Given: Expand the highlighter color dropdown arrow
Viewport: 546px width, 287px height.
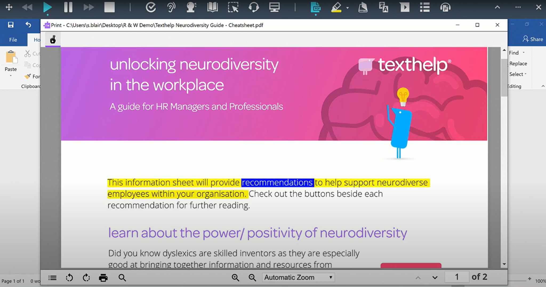Looking at the screenshot, I should tap(347, 8).
